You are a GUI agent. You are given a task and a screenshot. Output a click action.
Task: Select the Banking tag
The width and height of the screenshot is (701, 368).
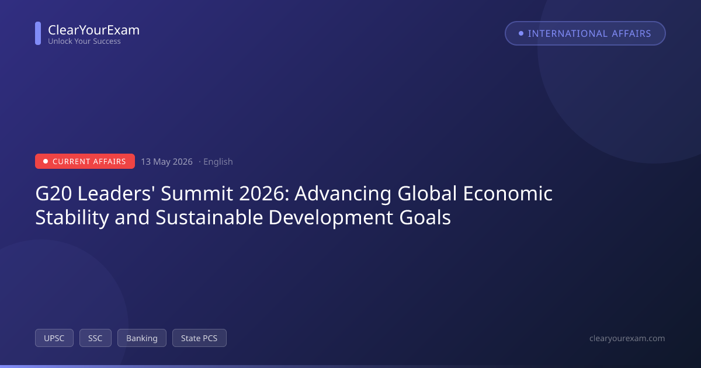pos(142,338)
